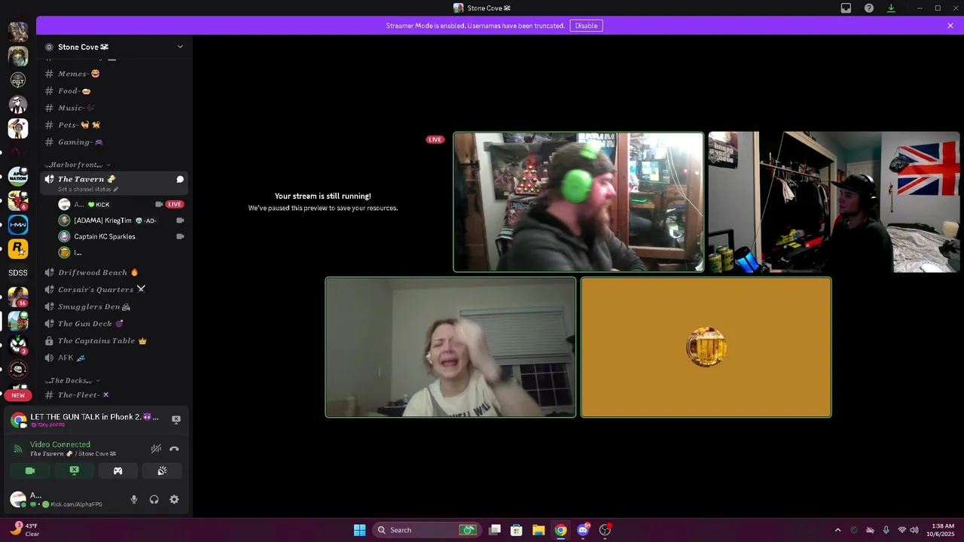Collapse the Harborfront category
Image resolution: width=964 pixels, height=542 pixels.
click(x=78, y=165)
